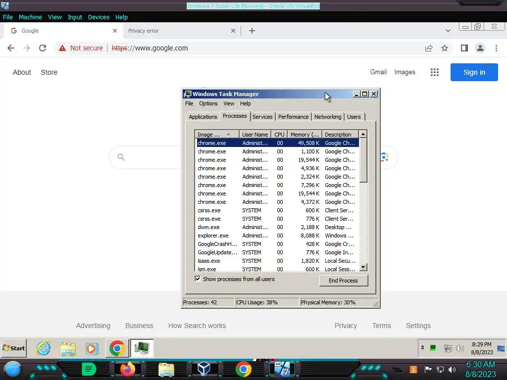Click the Settings footer link on Google
This screenshot has width=507, height=380.
pos(418,326)
